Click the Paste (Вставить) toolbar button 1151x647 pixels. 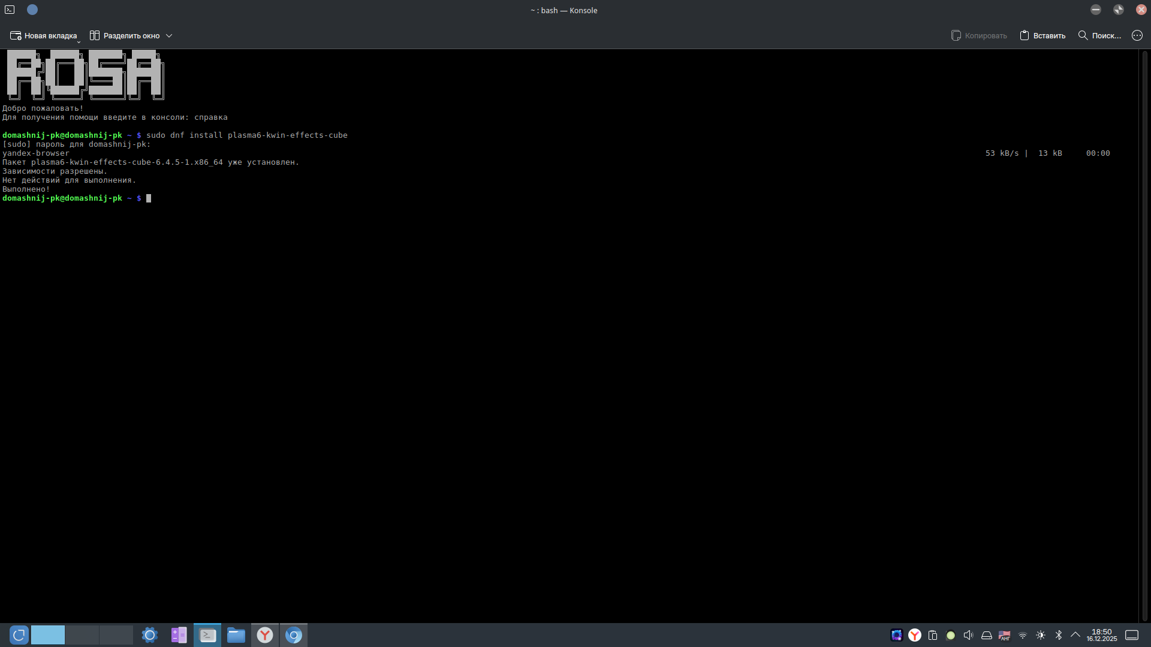(x=1042, y=35)
